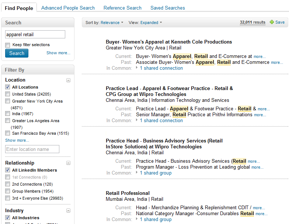
Task: Open the View Expanded dropdown
Action: pyautogui.click(x=151, y=23)
